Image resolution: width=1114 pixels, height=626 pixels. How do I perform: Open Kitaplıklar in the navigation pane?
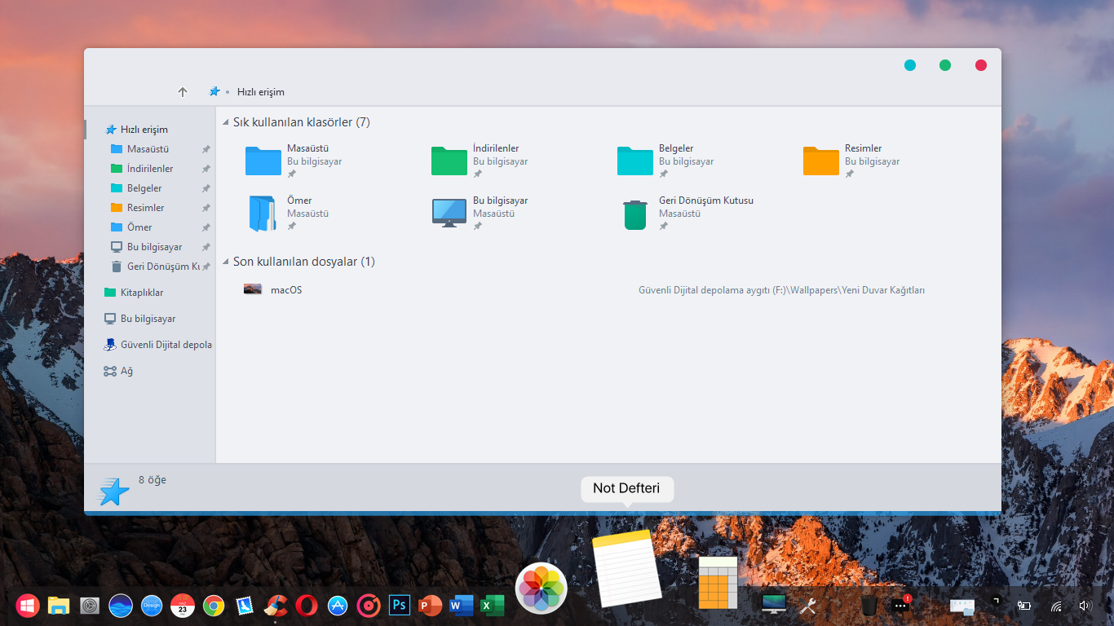(142, 293)
